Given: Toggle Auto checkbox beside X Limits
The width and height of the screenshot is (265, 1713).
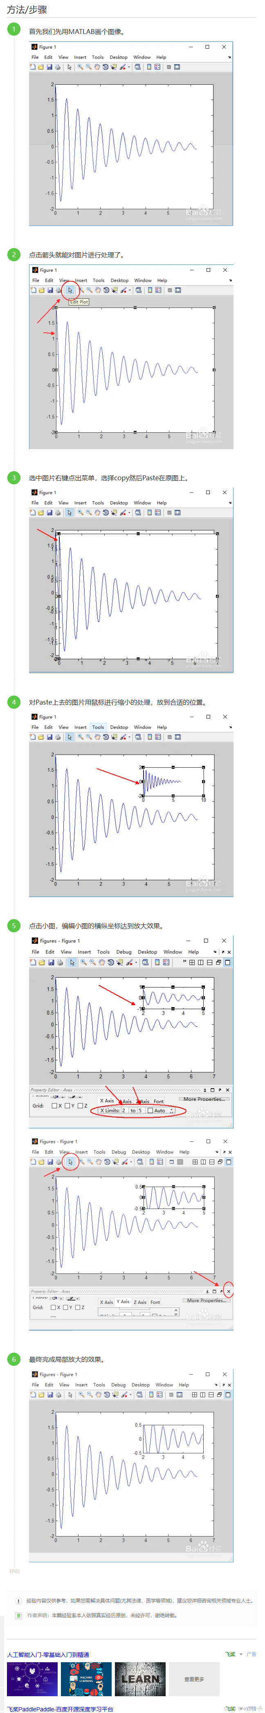Looking at the screenshot, I should pyautogui.click(x=150, y=1110).
